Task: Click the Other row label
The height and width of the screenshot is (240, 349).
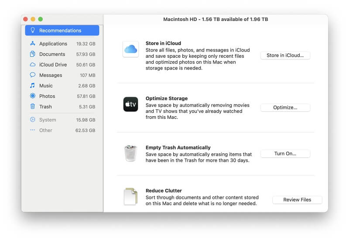Action: [x=46, y=130]
